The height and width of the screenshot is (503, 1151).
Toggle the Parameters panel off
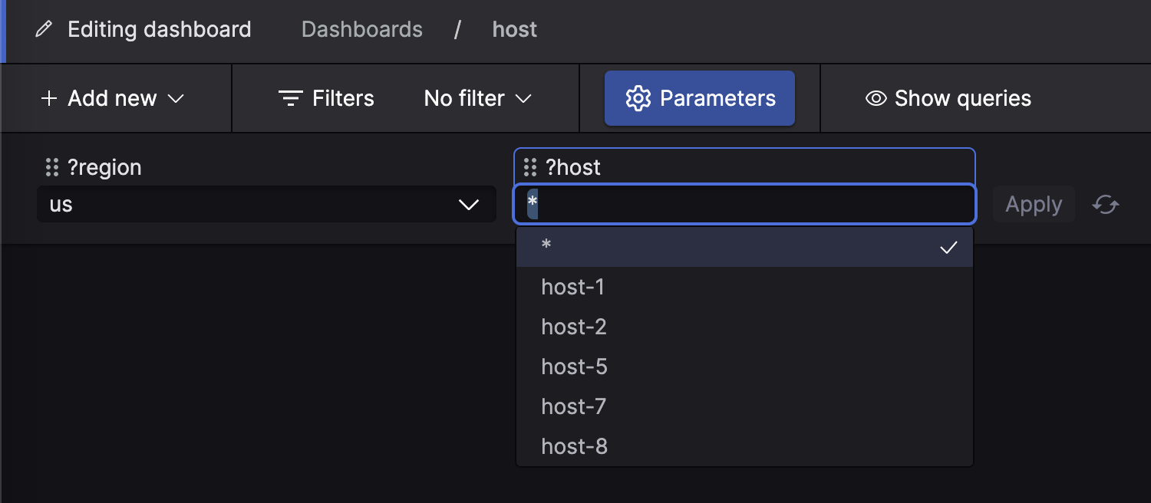[699, 97]
